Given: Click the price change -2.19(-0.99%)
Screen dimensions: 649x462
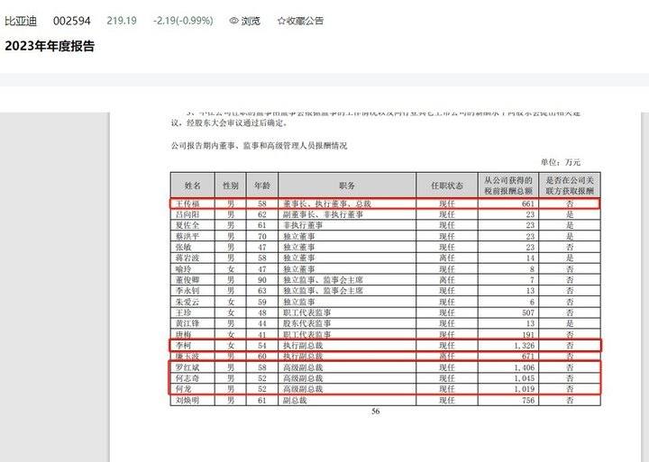Looking at the screenshot, I should click(183, 21).
